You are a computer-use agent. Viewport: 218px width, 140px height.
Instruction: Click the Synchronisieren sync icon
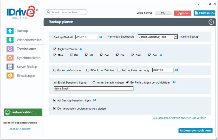[10, 58]
